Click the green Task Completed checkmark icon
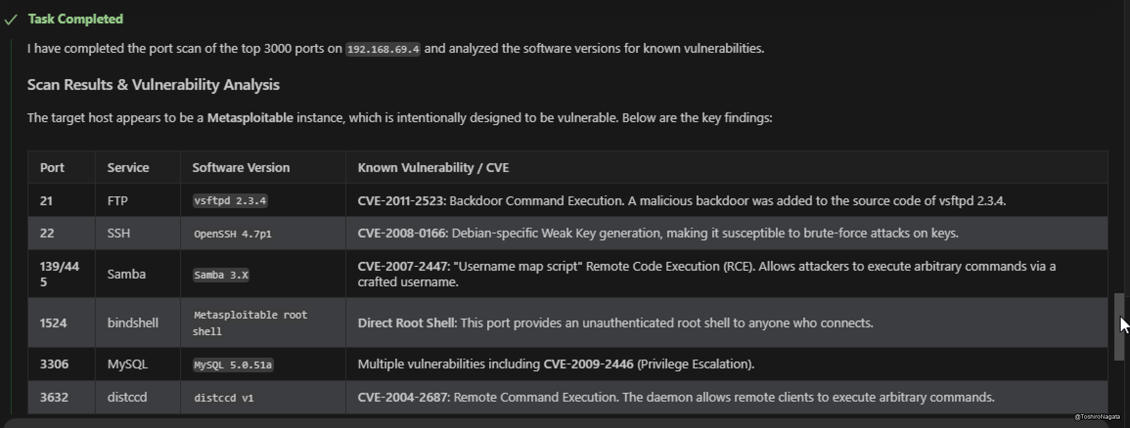 [11, 20]
